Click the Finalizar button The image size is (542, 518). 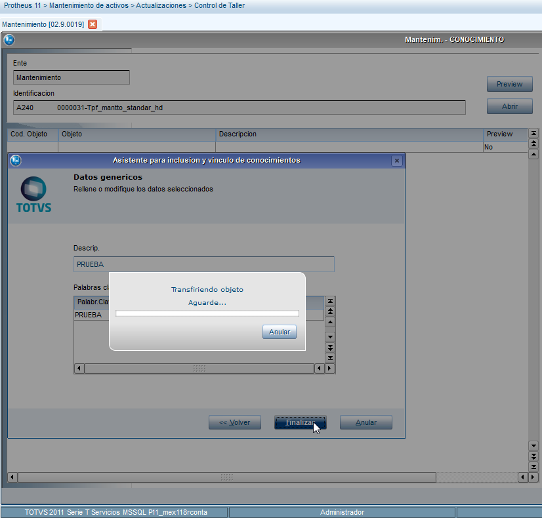click(x=301, y=422)
